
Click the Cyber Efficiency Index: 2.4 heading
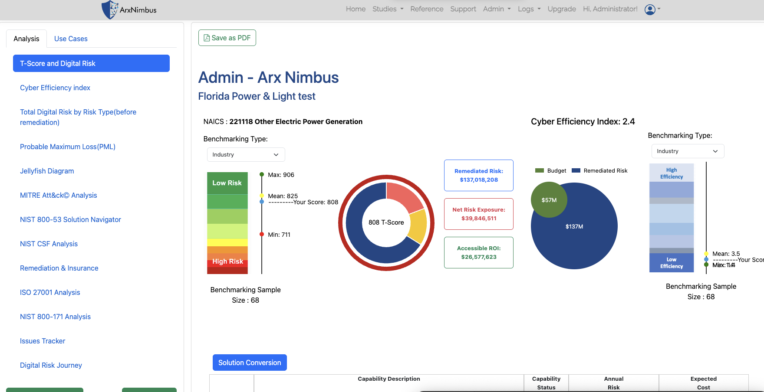[583, 121]
